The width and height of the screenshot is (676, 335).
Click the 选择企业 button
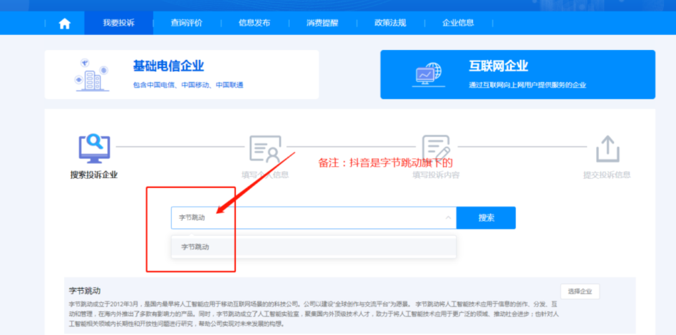[580, 291]
